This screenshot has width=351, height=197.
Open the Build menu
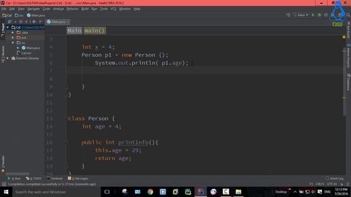[x=85, y=9]
